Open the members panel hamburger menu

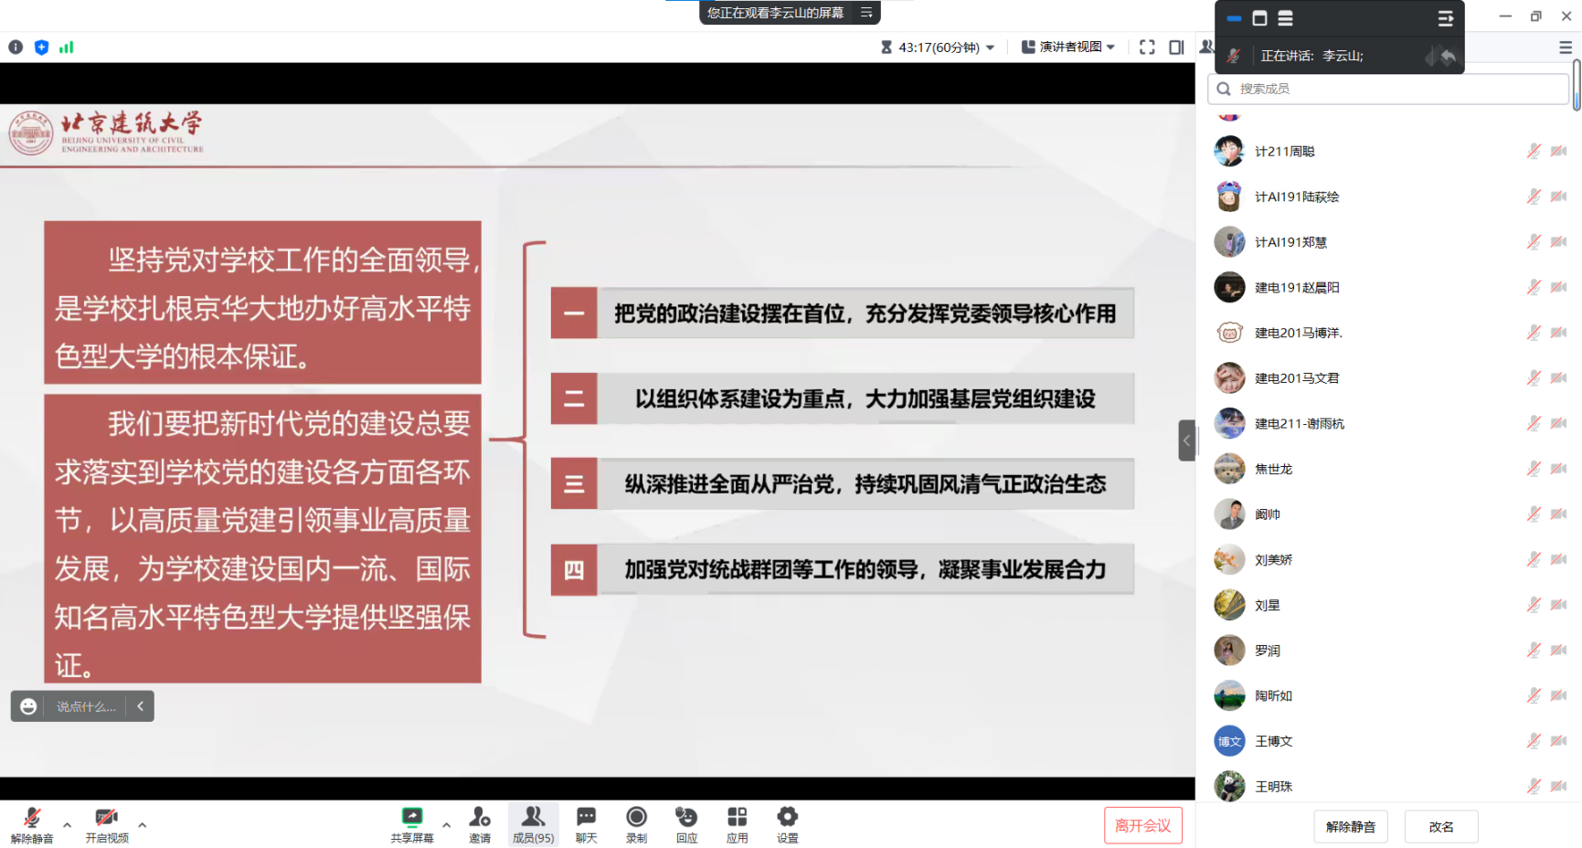[x=1566, y=48]
